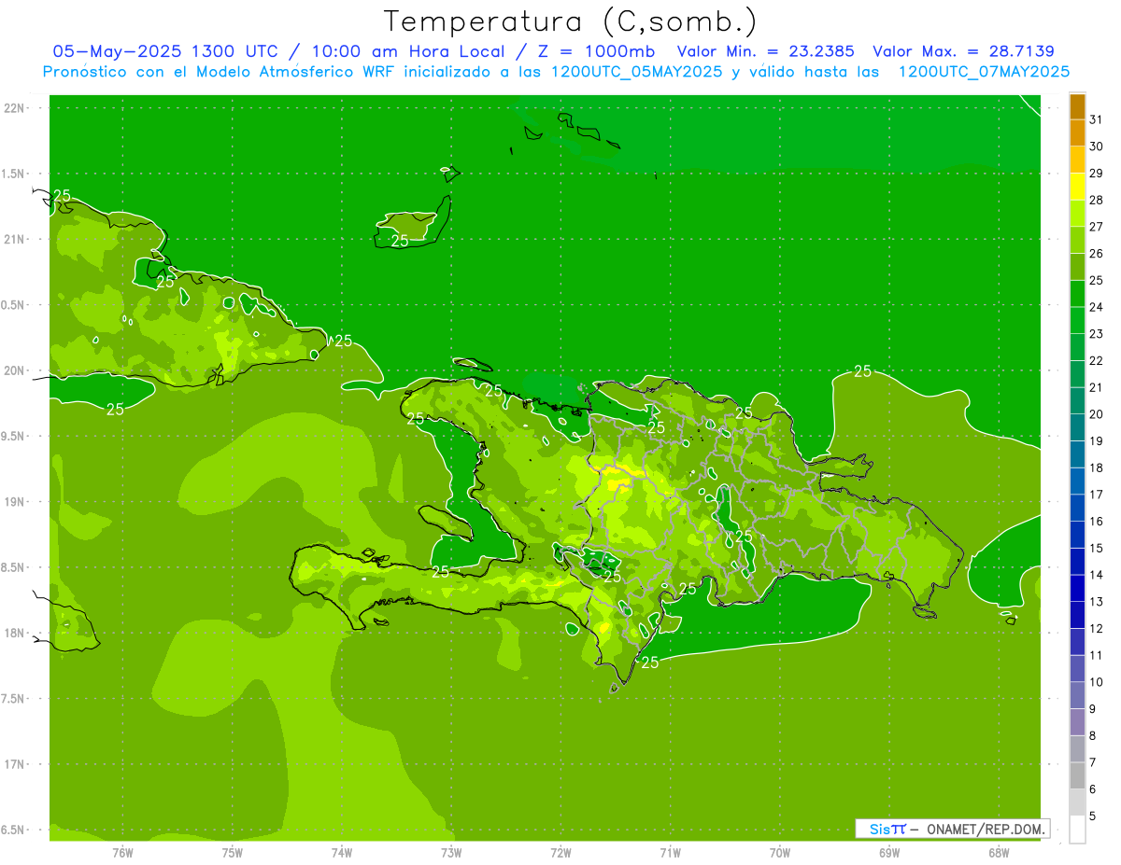Screen dimensions: 1121x865
Task: Click the latitude axis label 17N
Action: coord(15,764)
